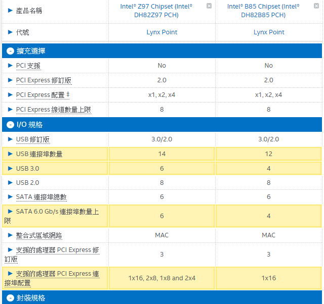Screen dimensions: 324x304
Task: Select the B85 USB revision '3.0/2.0' cell
Action: point(269,139)
